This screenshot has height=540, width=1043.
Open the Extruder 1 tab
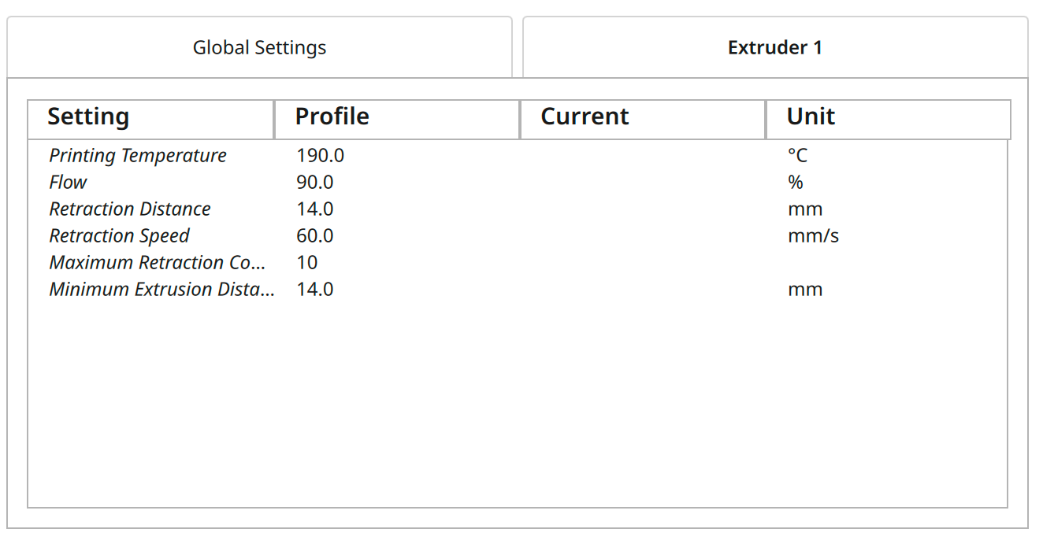(775, 47)
